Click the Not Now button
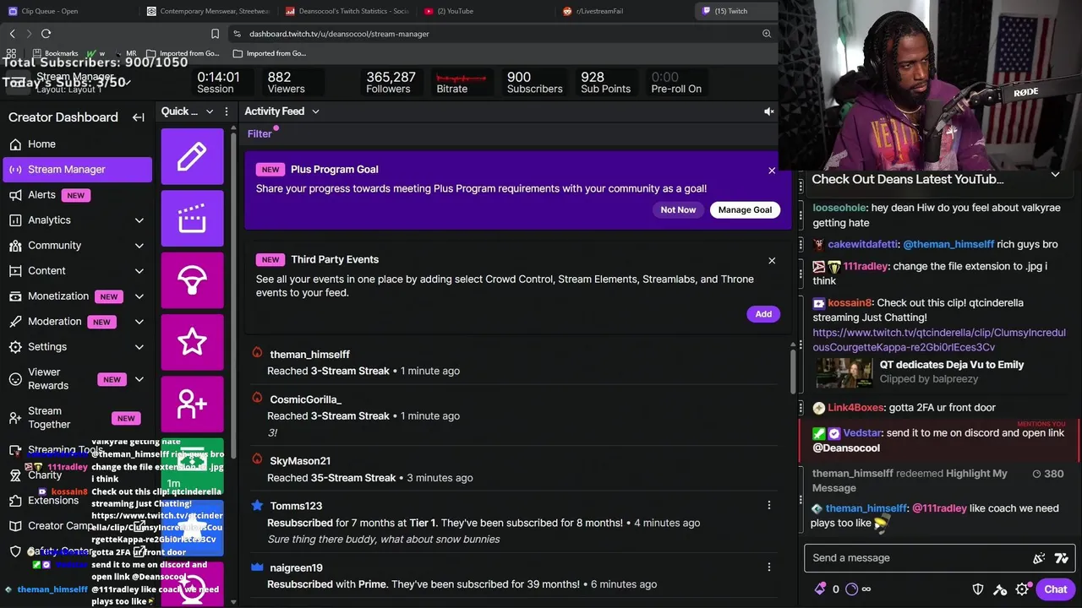The height and width of the screenshot is (608, 1082). pos(678,210)
